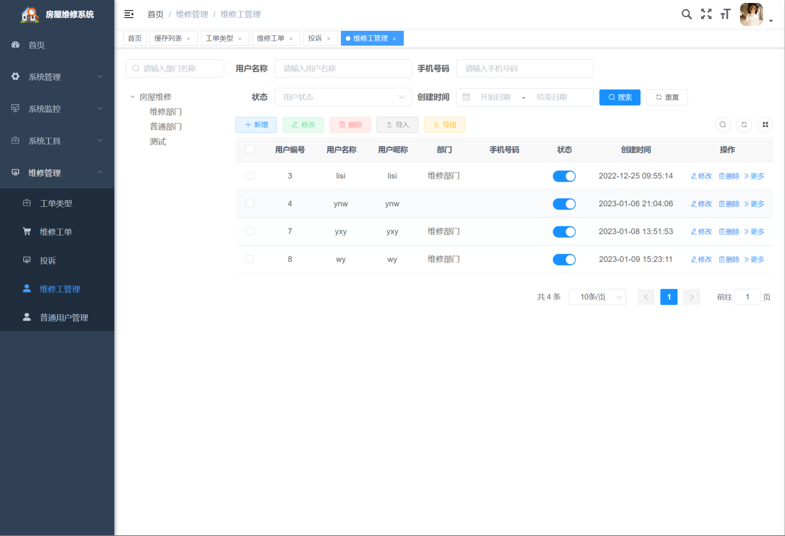Click the user avatar picture

click(751, 14)
